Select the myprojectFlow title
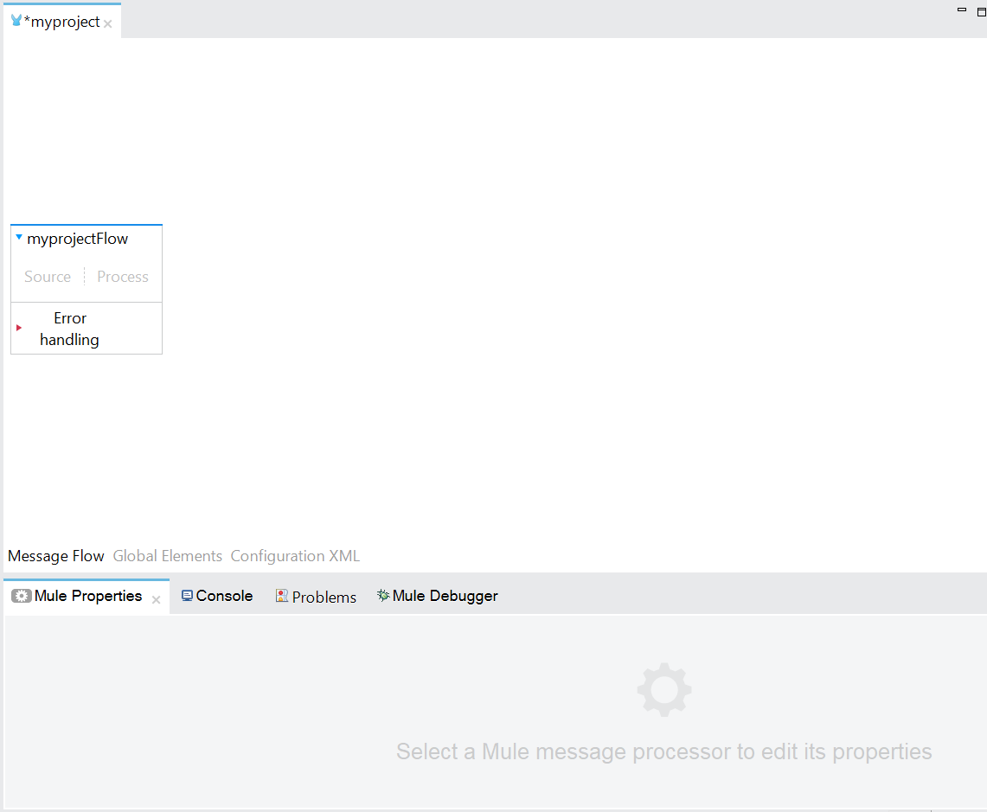 pos(77,239)
